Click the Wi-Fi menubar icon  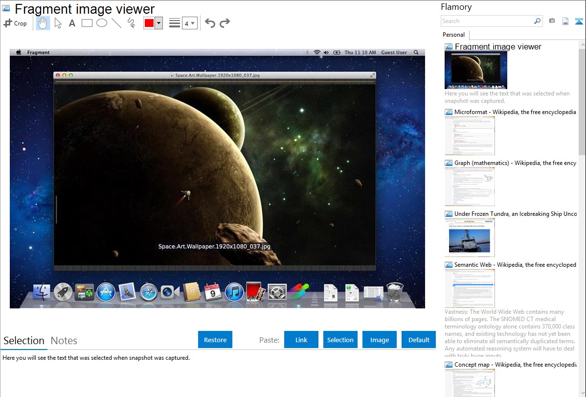(x=317, y=52)
